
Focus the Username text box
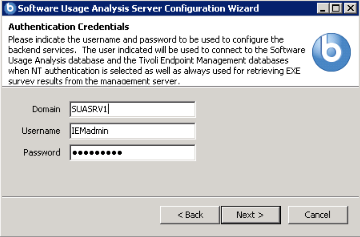tap(133, 131)
